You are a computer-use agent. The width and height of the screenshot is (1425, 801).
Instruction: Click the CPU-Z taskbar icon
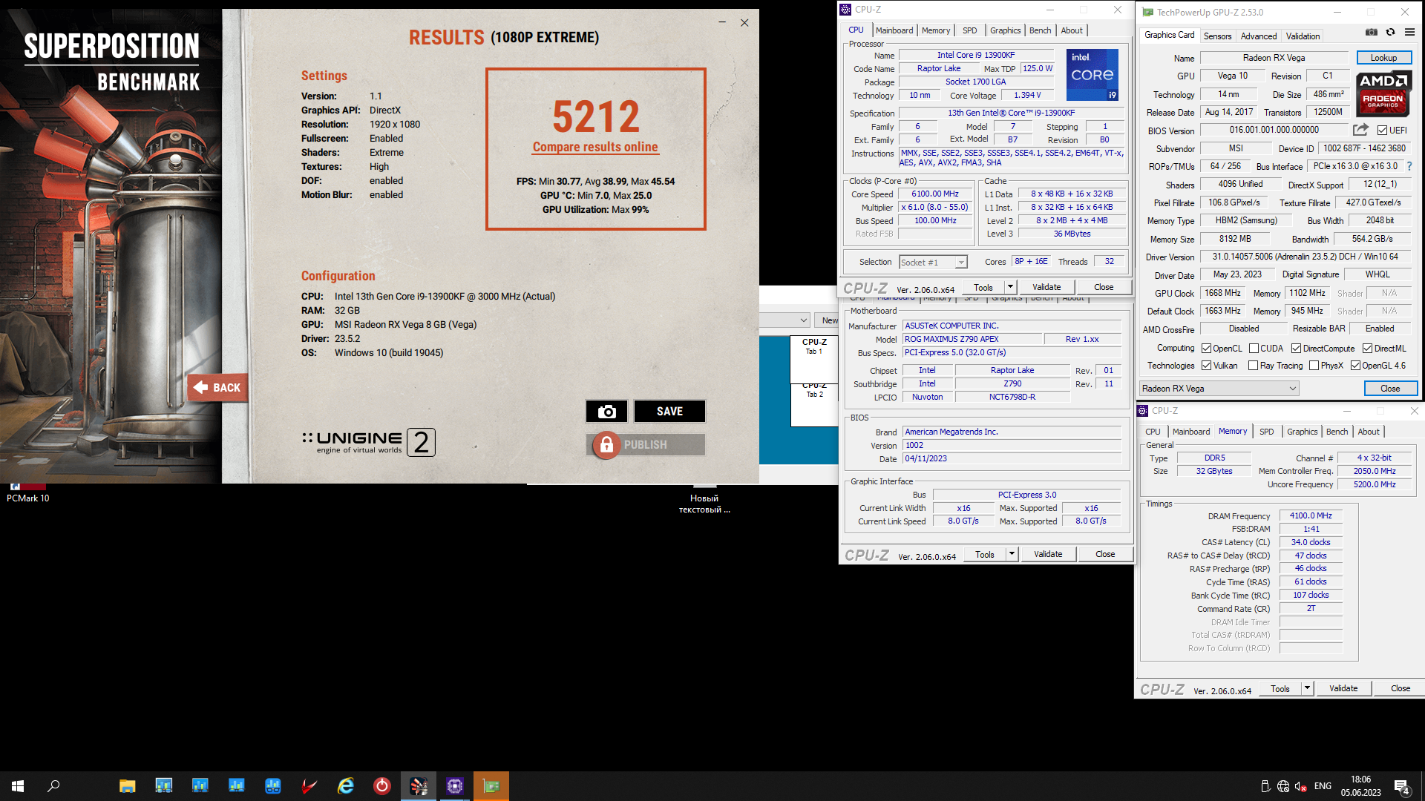[x=455, y=786]
